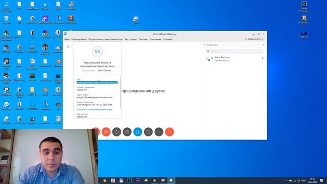Expand the Подключено connection status dropdown
The height and width of the screenshot is (184, 327).
(x=254, y=39)
